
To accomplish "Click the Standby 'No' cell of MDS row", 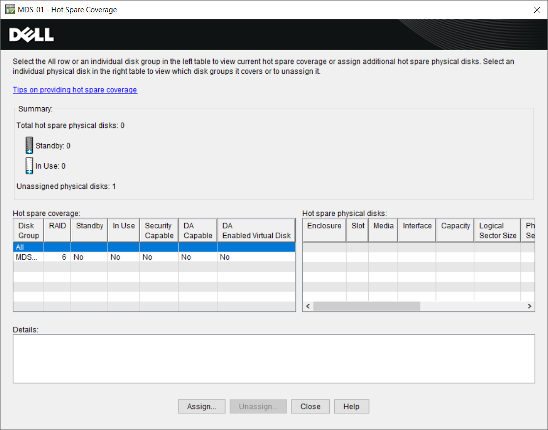I will 89,257.
